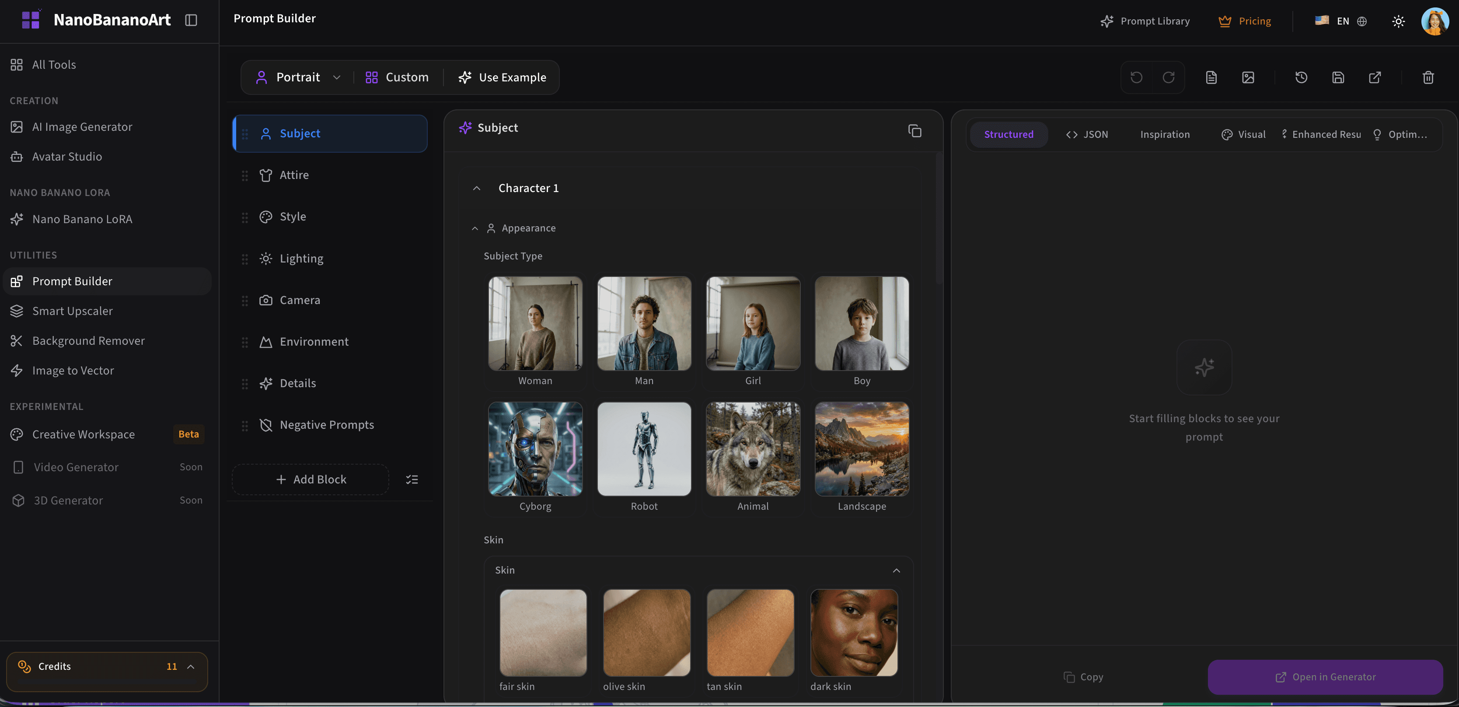This screenshot has width=1459, height=707.
Task: Click the save prompt icon
Action: pos(1338,77)
